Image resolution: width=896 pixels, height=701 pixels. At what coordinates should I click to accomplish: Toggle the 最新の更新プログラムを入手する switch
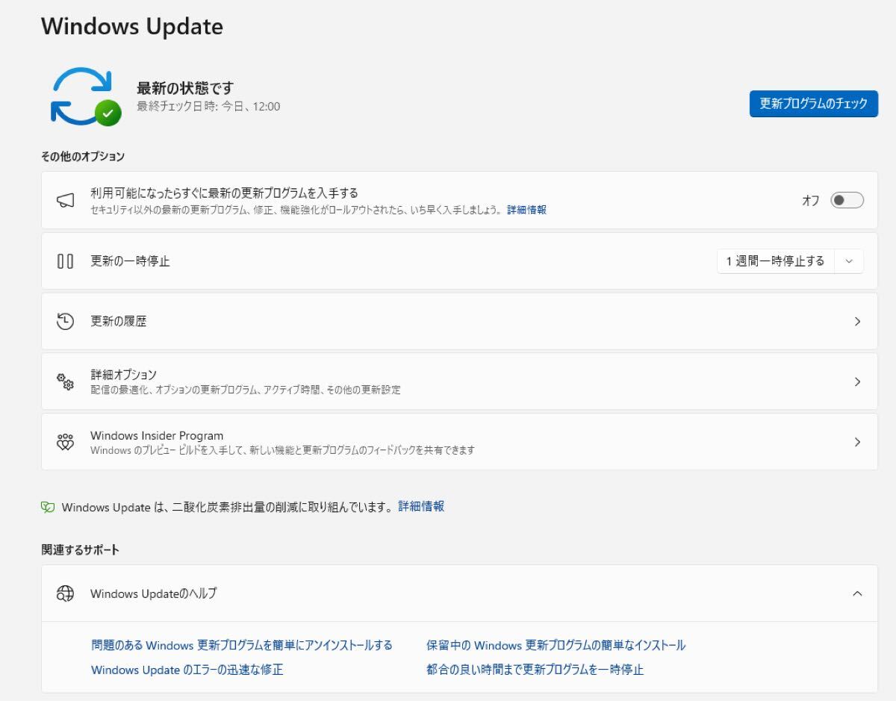pyautogui.click(x=847, y=200)
